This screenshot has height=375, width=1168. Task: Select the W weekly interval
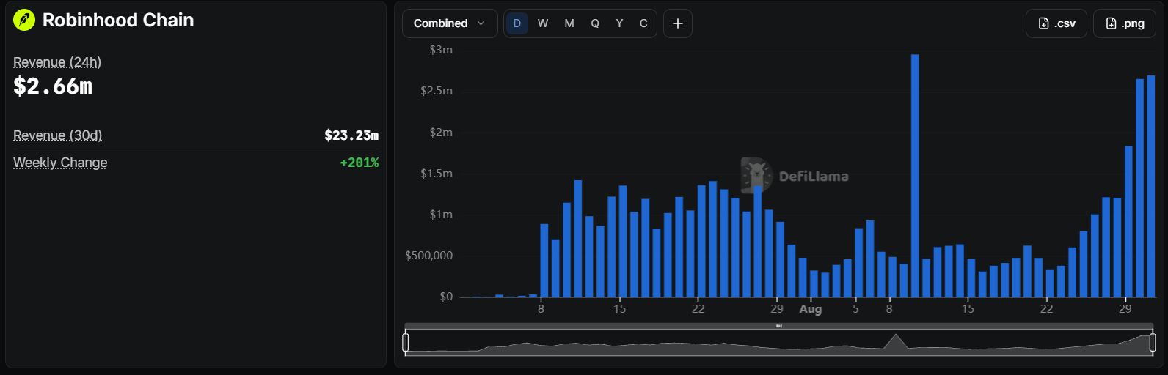(543, 23)
